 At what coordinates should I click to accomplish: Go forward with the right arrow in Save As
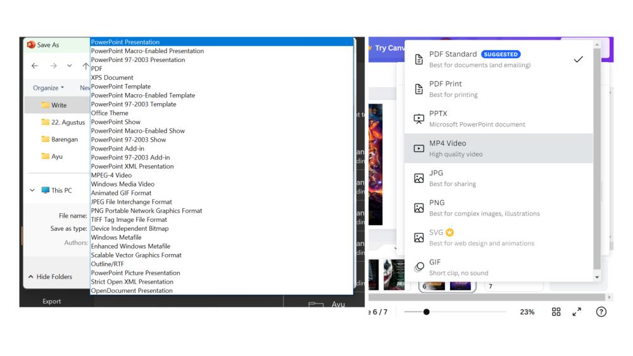53,66
